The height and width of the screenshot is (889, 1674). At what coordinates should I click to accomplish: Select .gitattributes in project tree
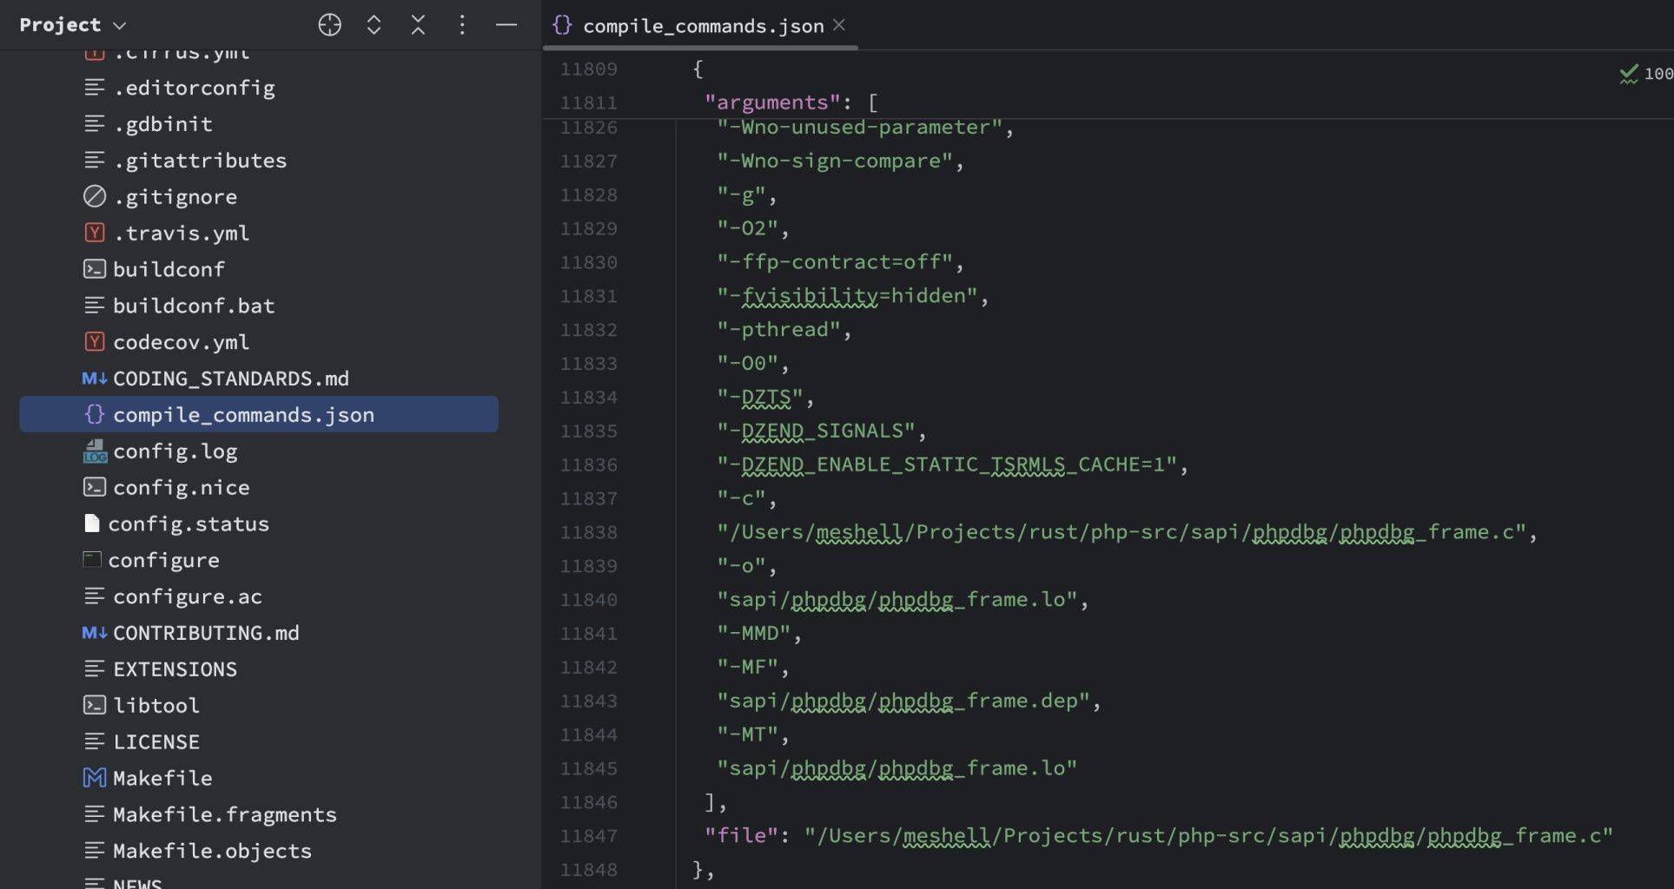pyautogui.click(x=200, y=161)
